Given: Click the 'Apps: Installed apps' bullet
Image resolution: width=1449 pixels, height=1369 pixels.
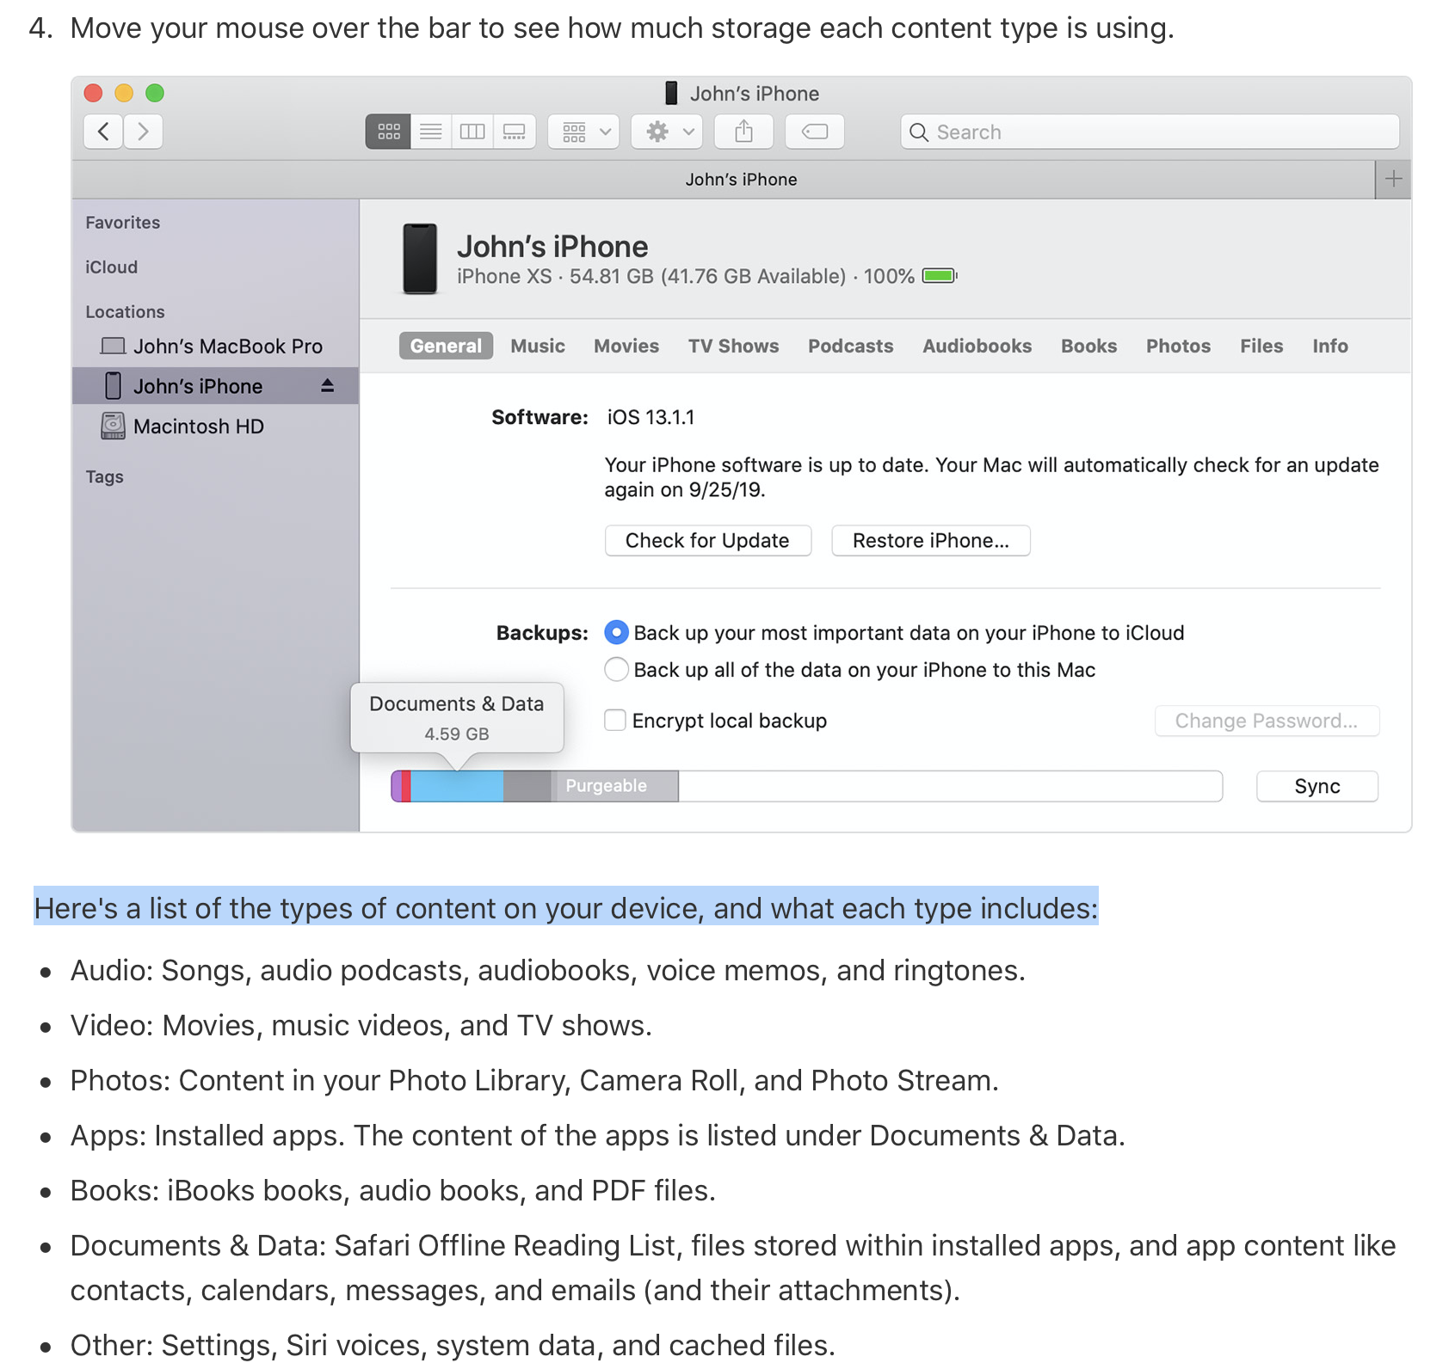Looking at the screenshot, I should (598, 1135).
